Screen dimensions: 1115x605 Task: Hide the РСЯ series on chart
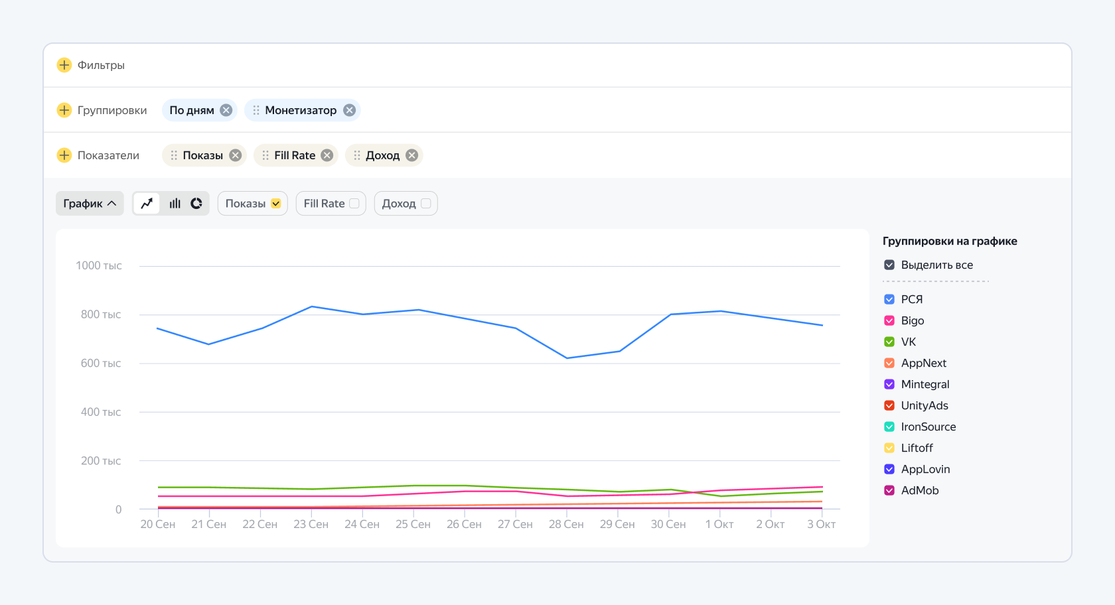[889, 299]
